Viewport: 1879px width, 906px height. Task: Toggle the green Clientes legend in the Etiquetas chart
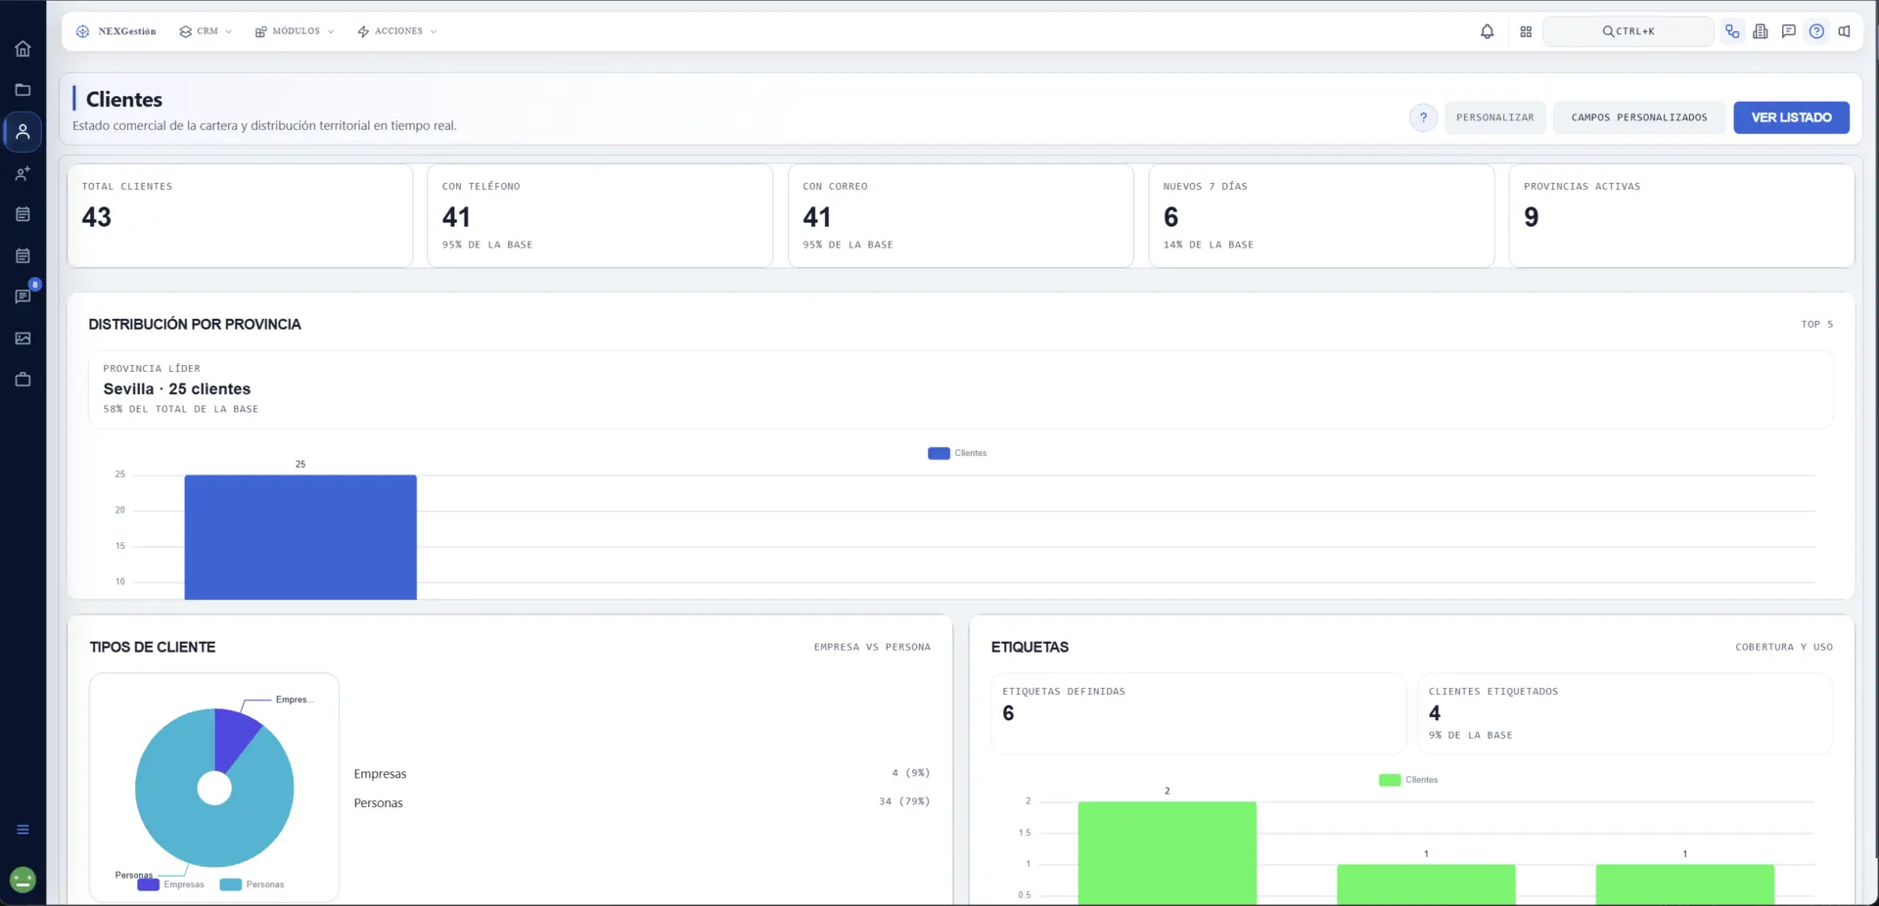[x=1408, y=780]
